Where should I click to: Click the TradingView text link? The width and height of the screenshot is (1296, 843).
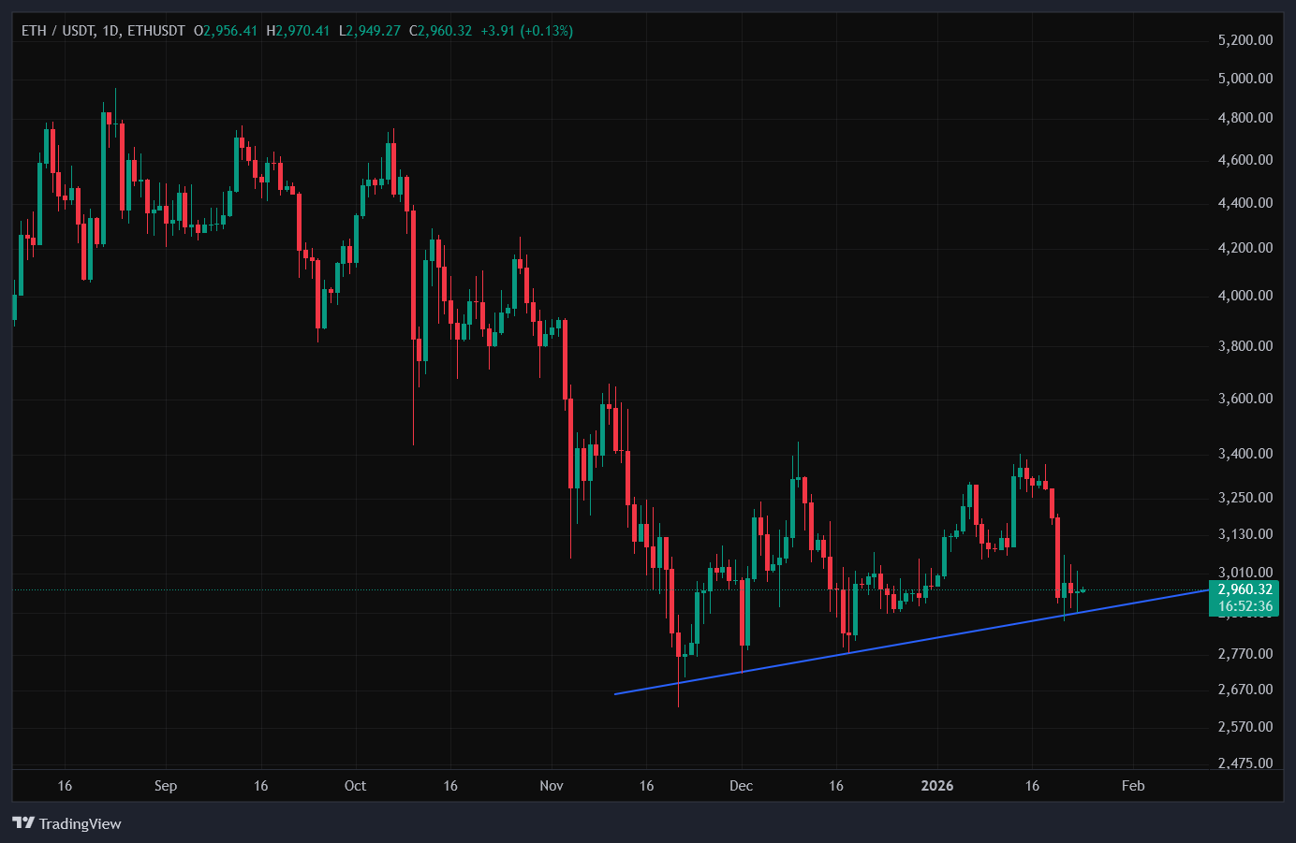tap(81, 824)
